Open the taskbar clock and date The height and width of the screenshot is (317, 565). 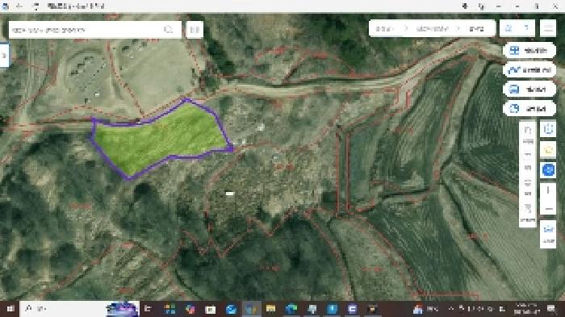(x=528, y=309)
